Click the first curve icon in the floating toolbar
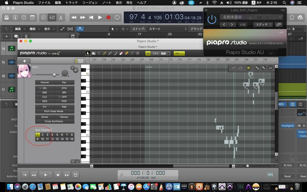307x192 pixels. (x=234, y=68)
